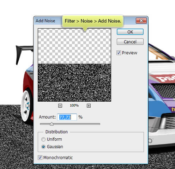Click the black noise area in preview
This screenshot has height=169, width=175.
pos(74,83)
